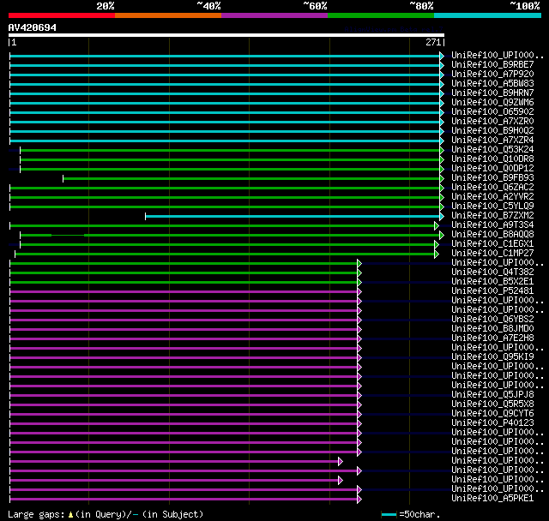Screen dimensions: 549x521
Task: Click the end position label 271
Action: (x=433, y=42)
